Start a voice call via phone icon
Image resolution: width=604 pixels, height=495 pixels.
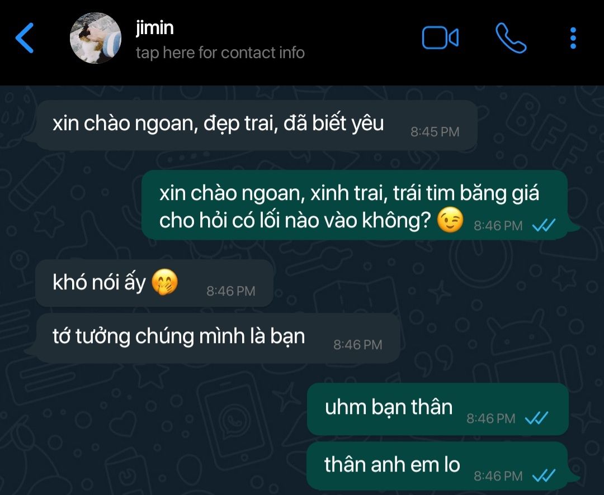tap(511, 38)
